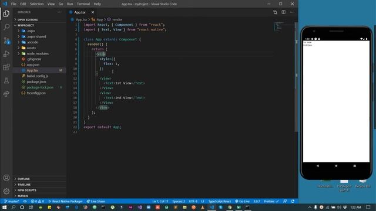Open the feedback icon in status bar
This screenshot has height=211, width=376.
(x=285, y=201)
